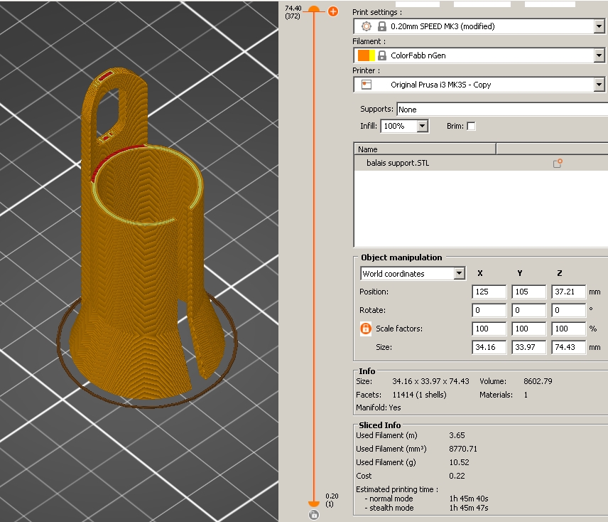Screen dimensions: 608x522
Task: Enable the Brim checkbox
Action: pos(471,126)
